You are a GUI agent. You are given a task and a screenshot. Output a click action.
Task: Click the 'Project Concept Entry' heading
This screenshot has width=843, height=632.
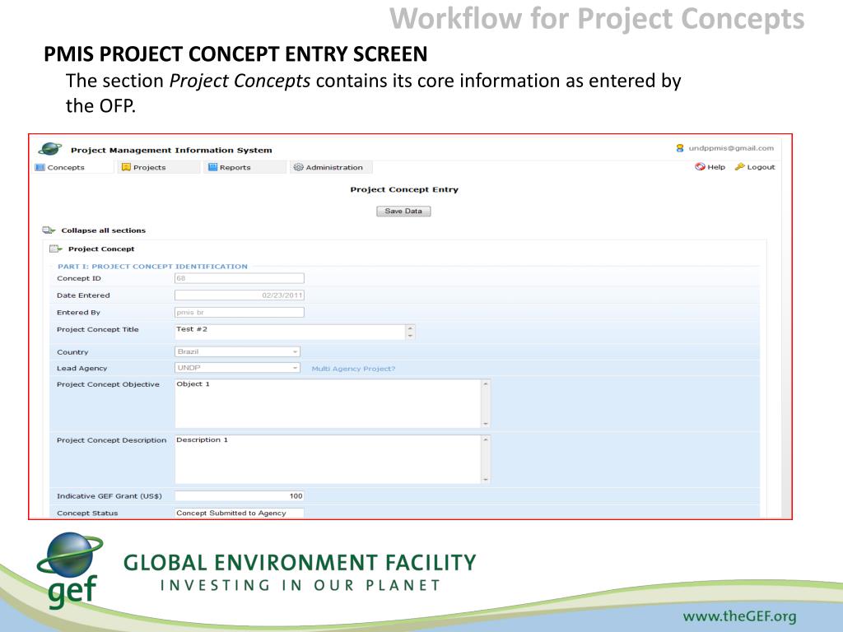[404, 189]
